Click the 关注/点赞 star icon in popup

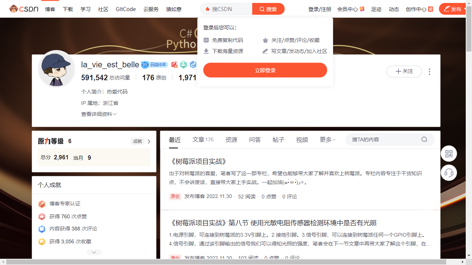(x=265, y=40)
